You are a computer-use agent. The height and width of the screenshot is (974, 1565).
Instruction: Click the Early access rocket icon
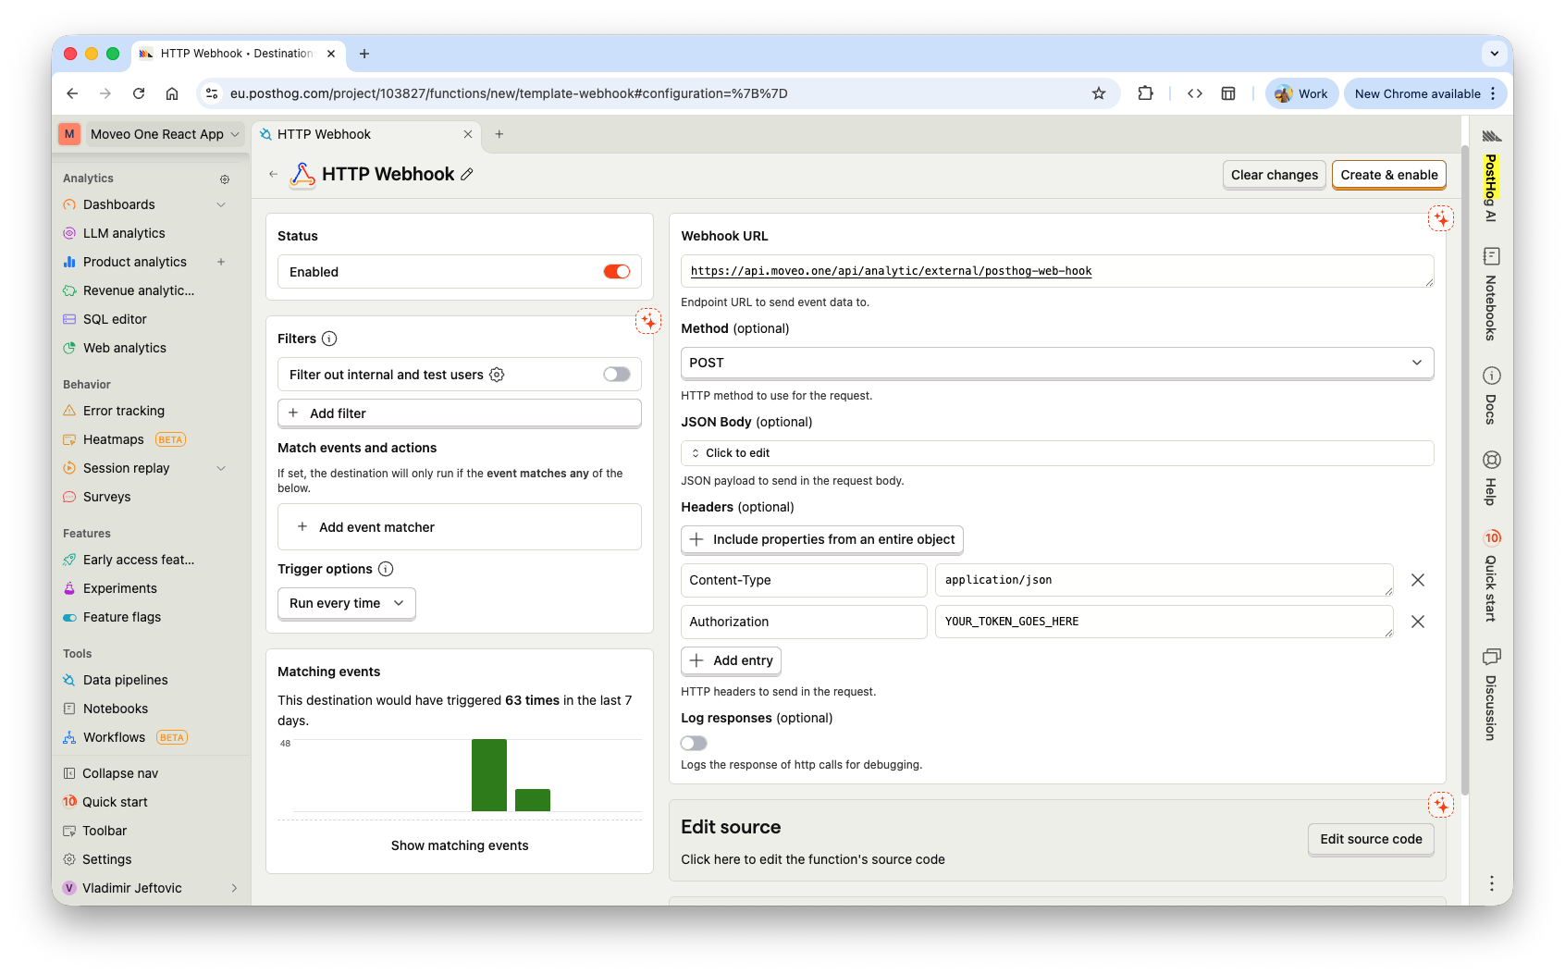69,560
